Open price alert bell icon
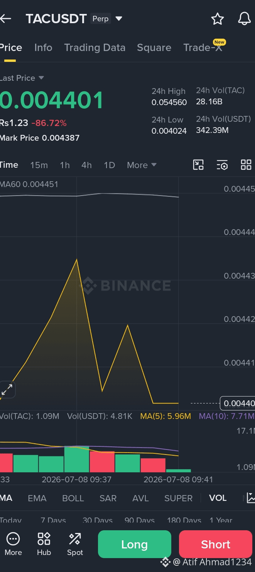This screenshot has height=572, width=255. point(244,19)
